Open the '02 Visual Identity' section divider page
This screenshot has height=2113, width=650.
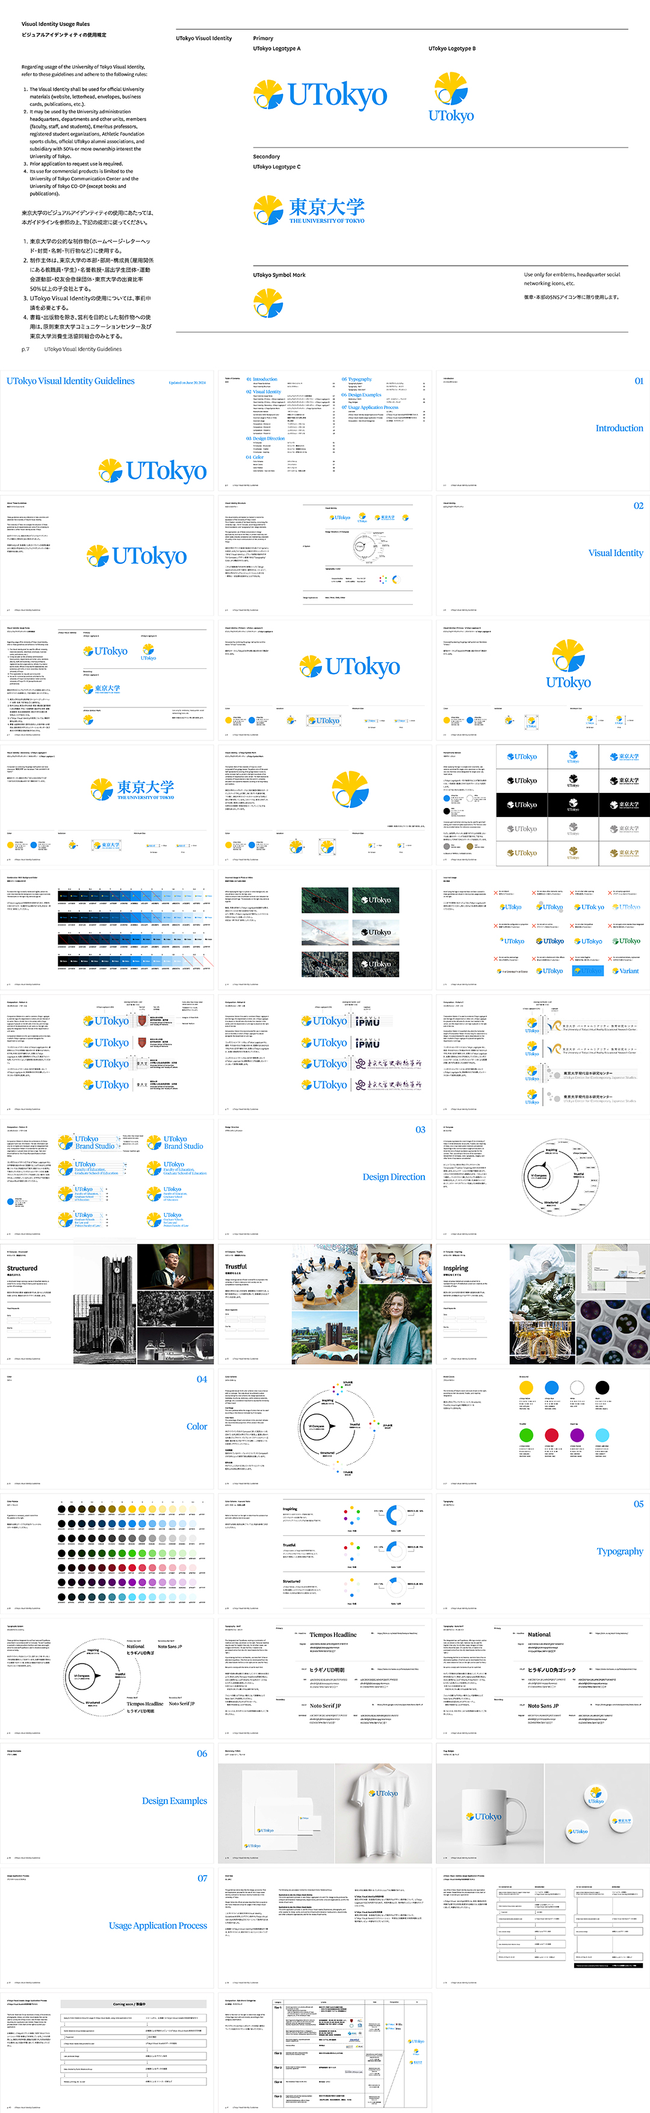click(543, 556)
